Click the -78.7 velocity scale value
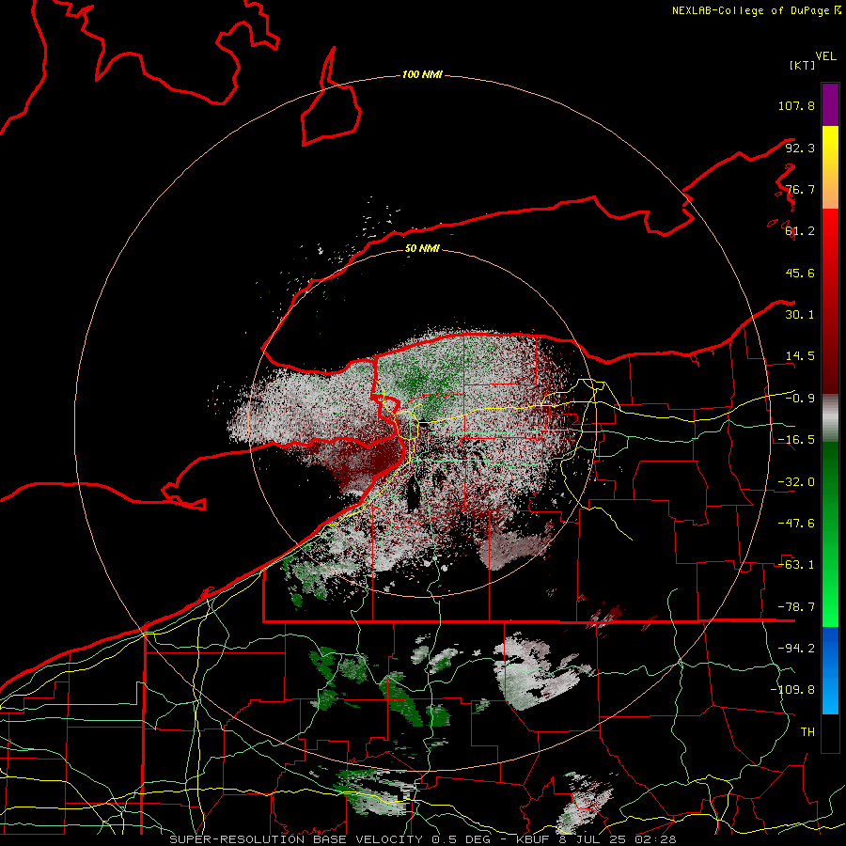The height and width of the screenshot is (846, 846). (796, 607)
